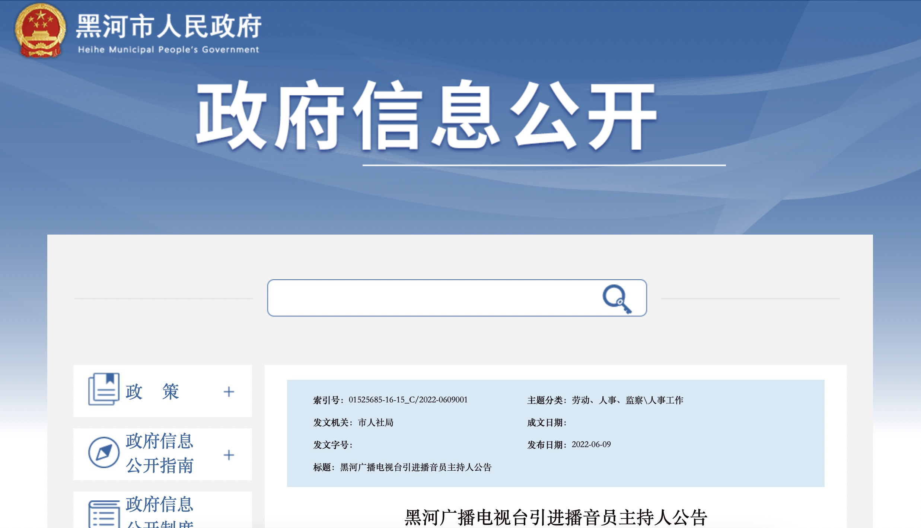Image resolution: width=921 pixels, height=528 pixels.
Task: Click the issuing agency 市人社局
Action: [x=375, y=423]
